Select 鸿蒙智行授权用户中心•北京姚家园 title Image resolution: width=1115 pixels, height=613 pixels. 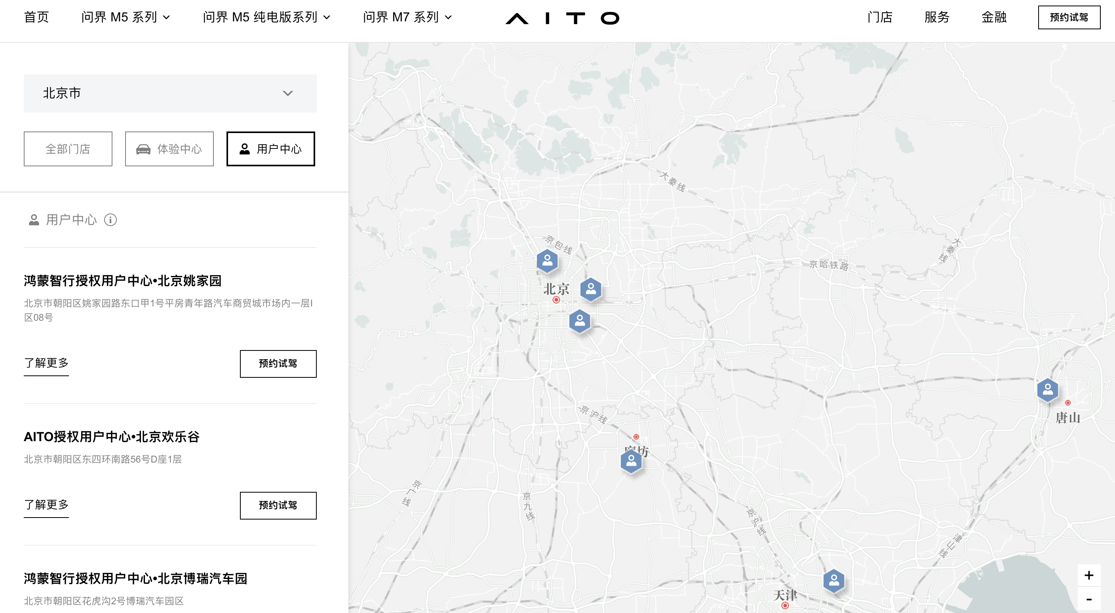click(x=122, y=280)
